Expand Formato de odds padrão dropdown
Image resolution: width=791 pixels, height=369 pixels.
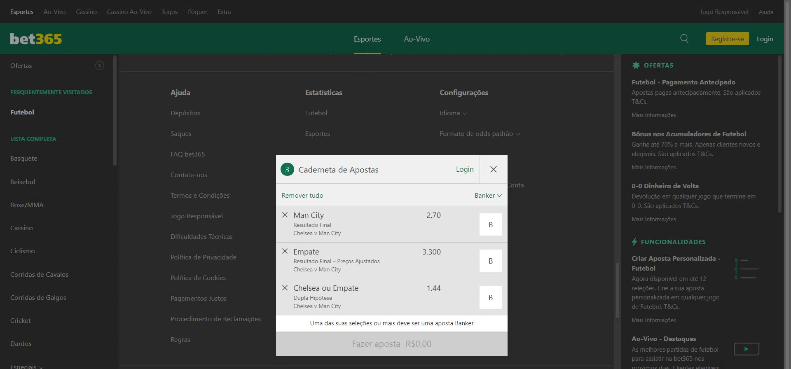click(x=480, y=134)
